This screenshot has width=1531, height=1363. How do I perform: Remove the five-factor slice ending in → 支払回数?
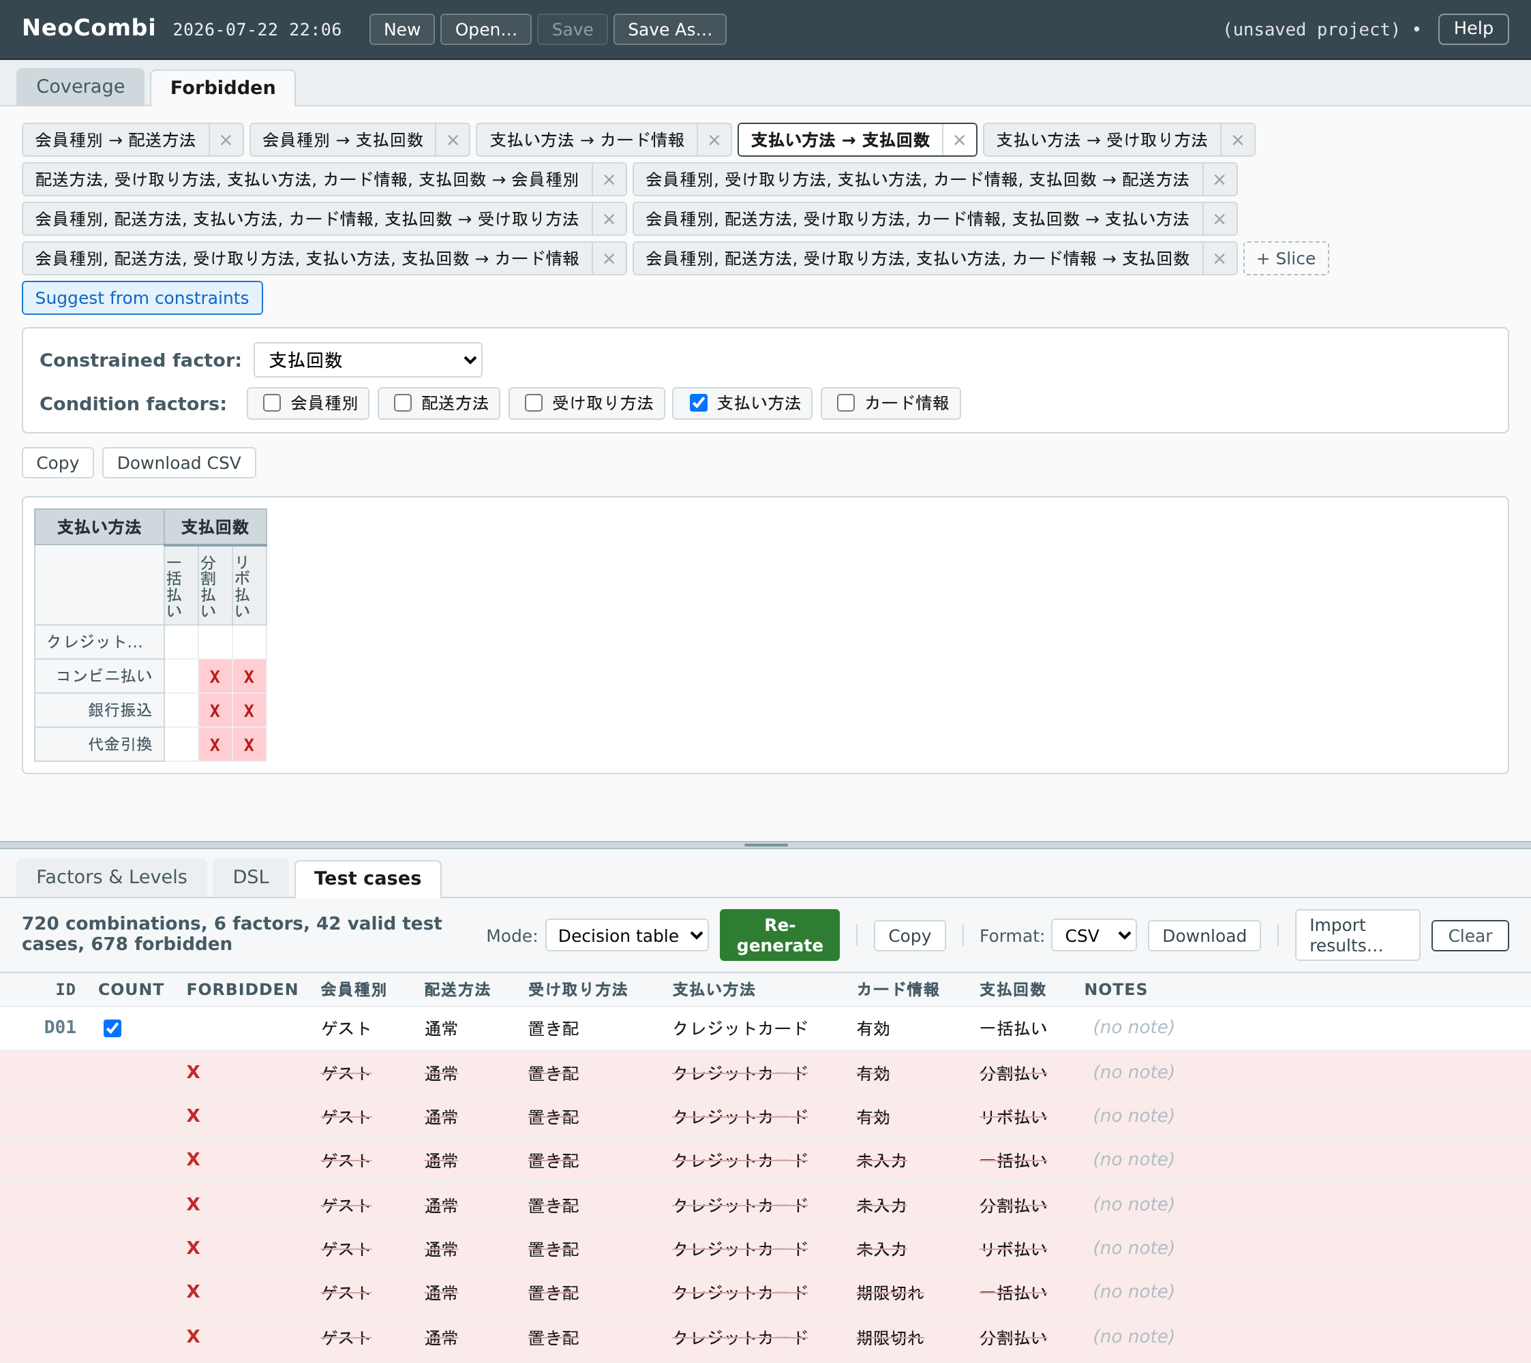tap(1219, 259)
